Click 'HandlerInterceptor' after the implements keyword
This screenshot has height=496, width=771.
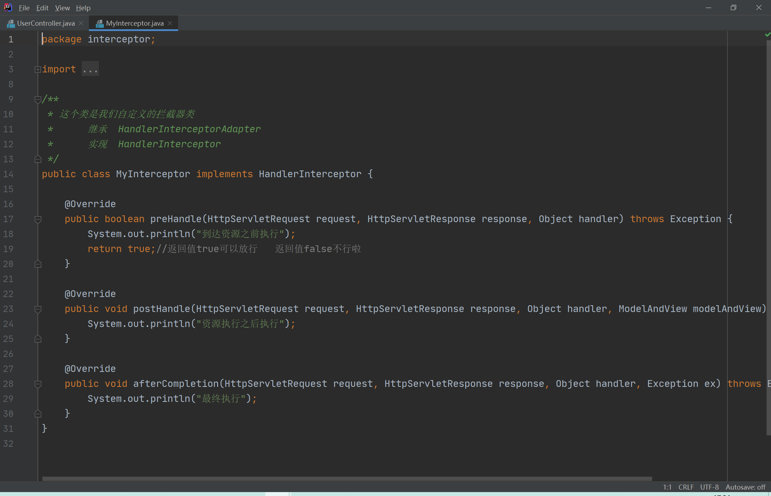(x=310, y=174)
